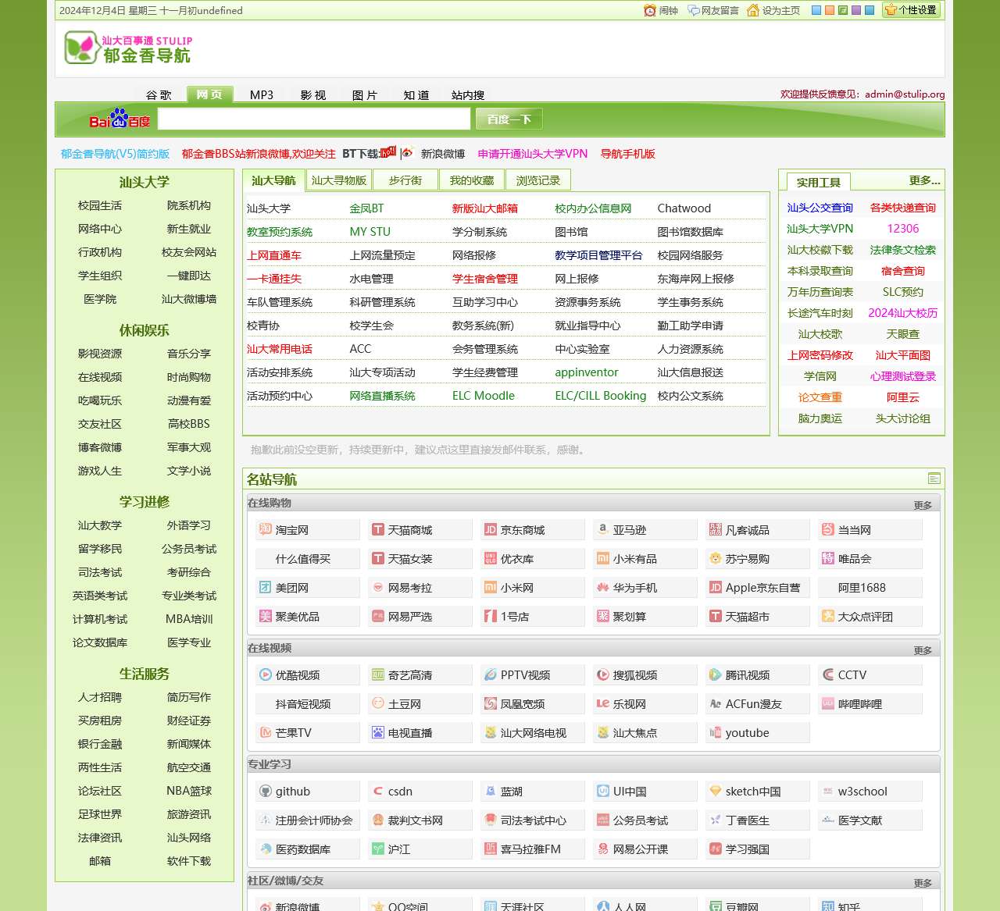Open 网友留言 chat bubble icon
Viewport: 1000px width, 911px height.
[x=693, y=10]
